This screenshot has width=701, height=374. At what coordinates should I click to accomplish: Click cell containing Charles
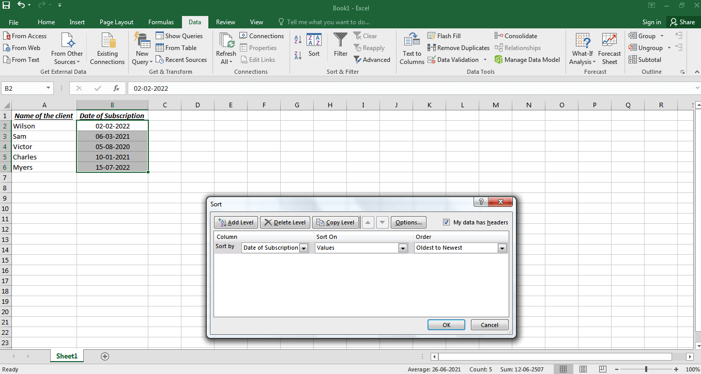tap(44, 157)
